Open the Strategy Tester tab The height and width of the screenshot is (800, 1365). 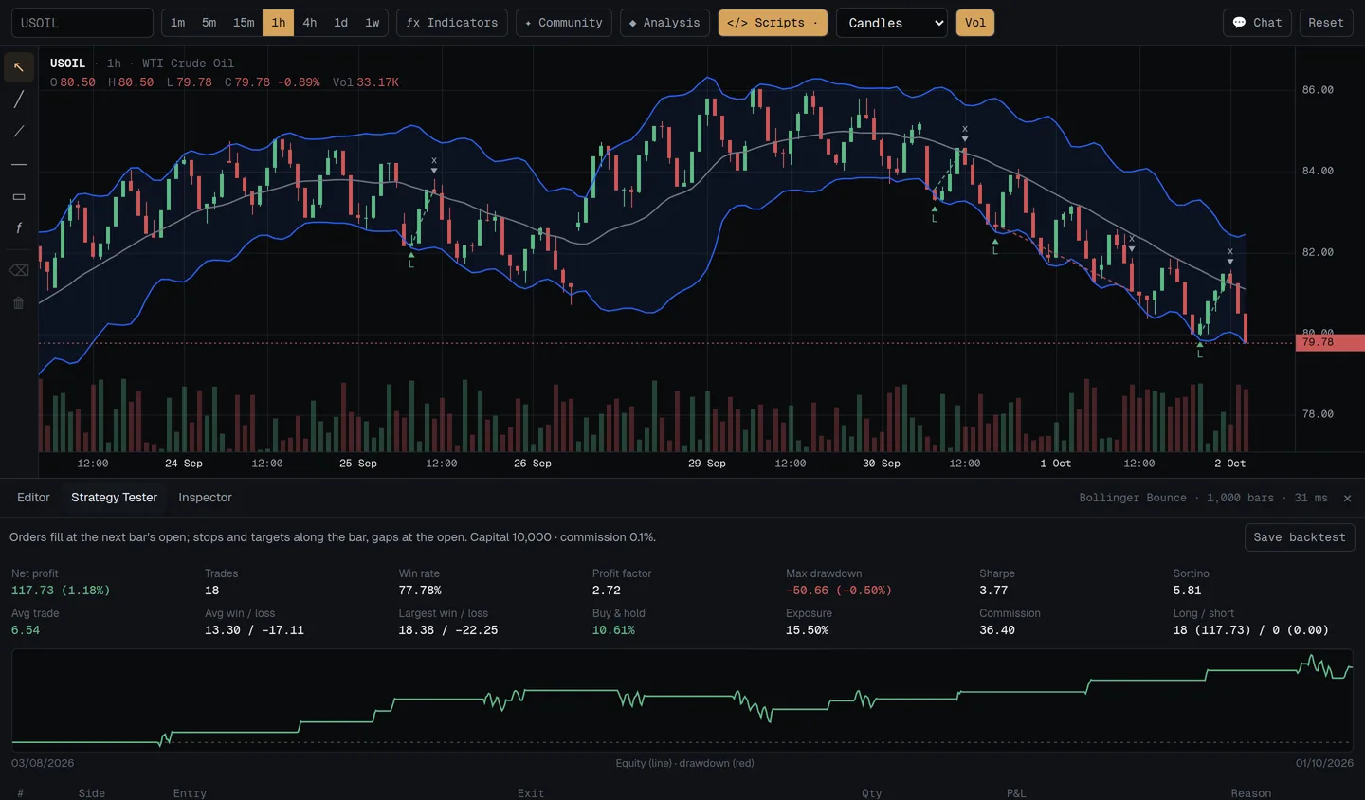[115, 498]
